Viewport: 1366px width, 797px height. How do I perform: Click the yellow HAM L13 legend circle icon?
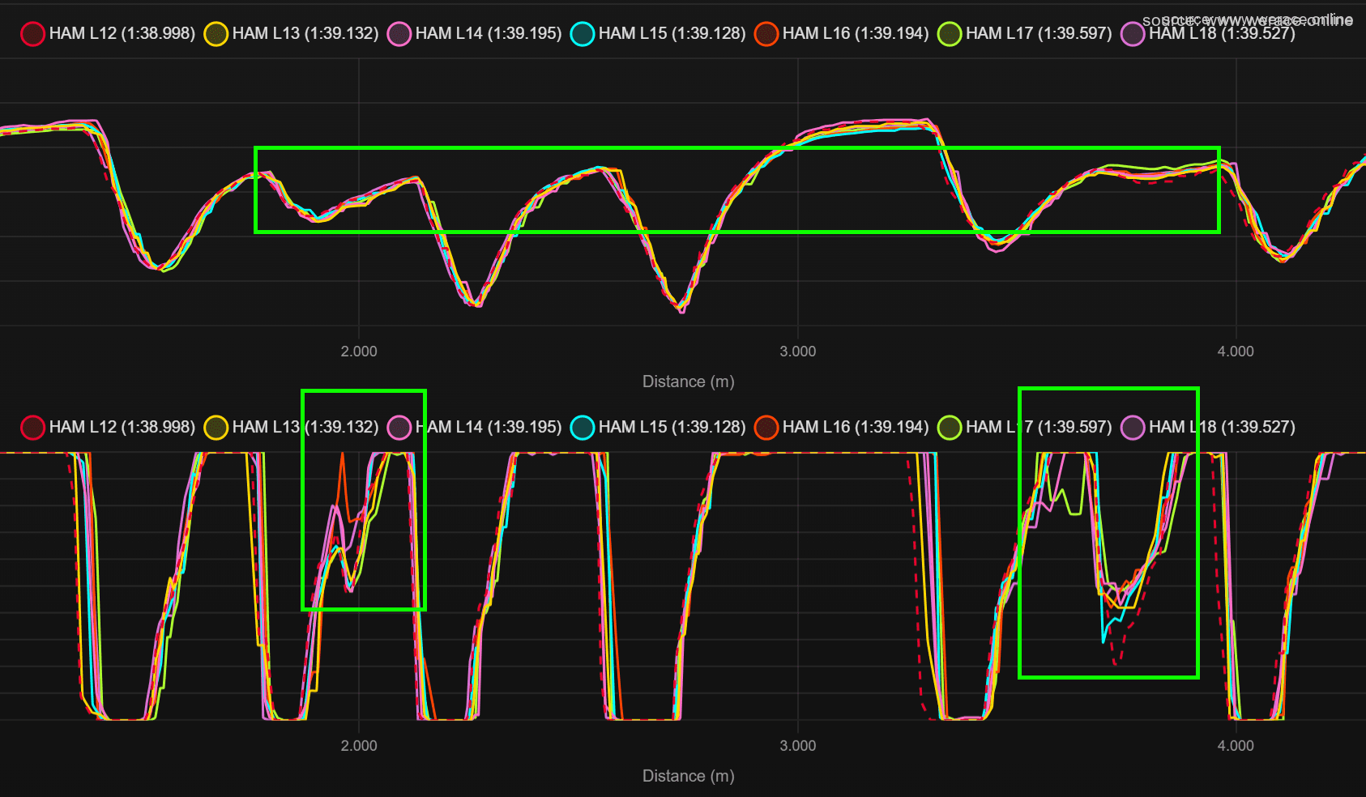tap(216, 34)
